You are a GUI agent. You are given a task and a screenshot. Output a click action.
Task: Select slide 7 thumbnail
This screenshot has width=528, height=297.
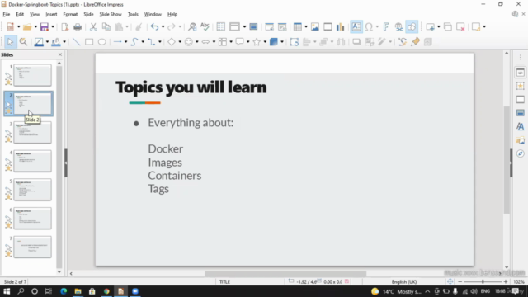tap(32, 247)
